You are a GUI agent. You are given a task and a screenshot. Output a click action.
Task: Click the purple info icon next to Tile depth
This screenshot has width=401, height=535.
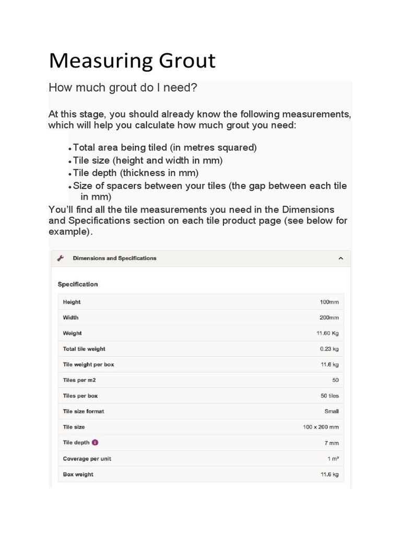[x=95, y=443]
